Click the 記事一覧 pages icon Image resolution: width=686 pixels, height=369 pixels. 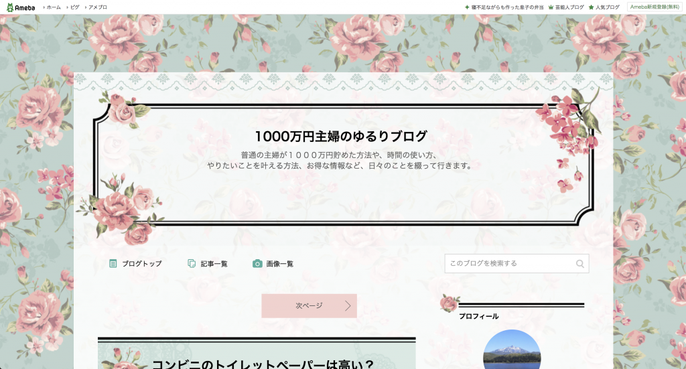point(192,264)
